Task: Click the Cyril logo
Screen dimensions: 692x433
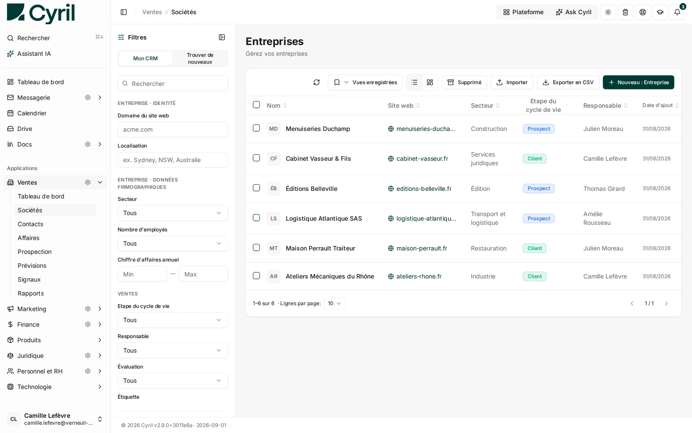Action: (x=41, y=13)
